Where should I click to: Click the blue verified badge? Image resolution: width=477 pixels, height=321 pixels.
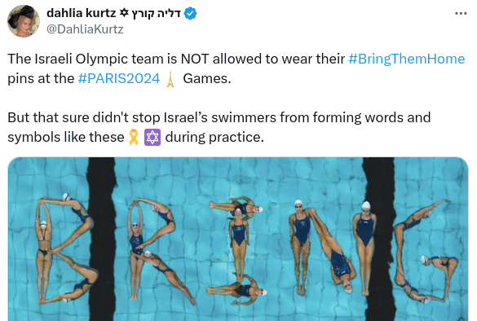[191, 14]
